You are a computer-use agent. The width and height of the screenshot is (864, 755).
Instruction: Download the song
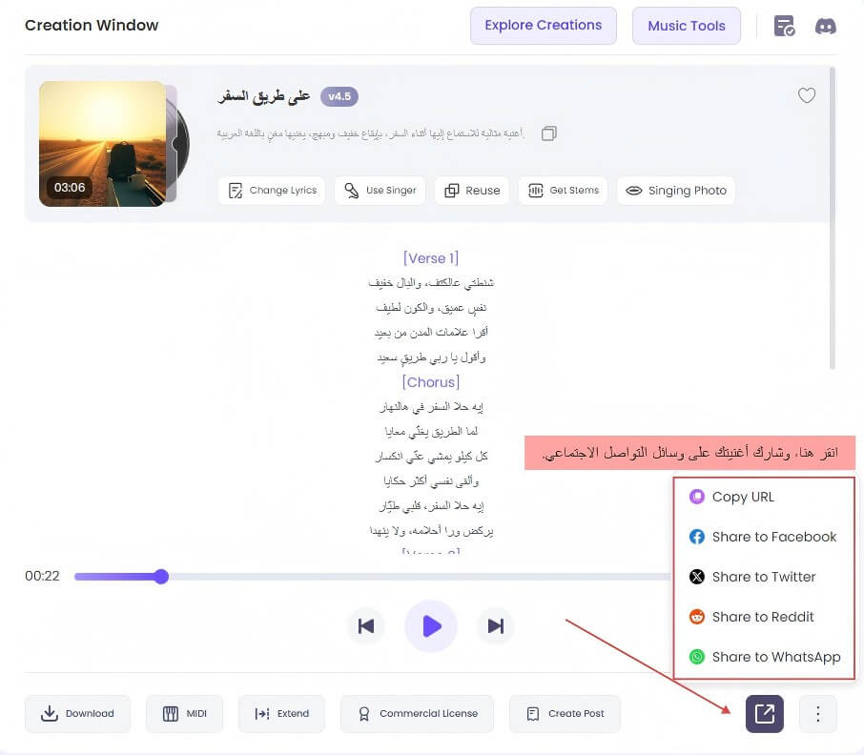[x=77, y=713]
